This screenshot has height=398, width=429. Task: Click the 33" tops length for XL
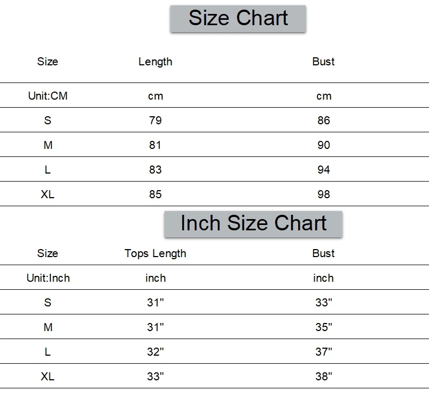click(155, 377)
